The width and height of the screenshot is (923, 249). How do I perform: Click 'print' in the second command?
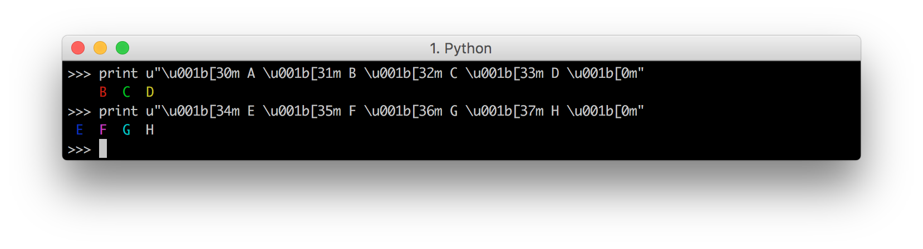(118, 111)
